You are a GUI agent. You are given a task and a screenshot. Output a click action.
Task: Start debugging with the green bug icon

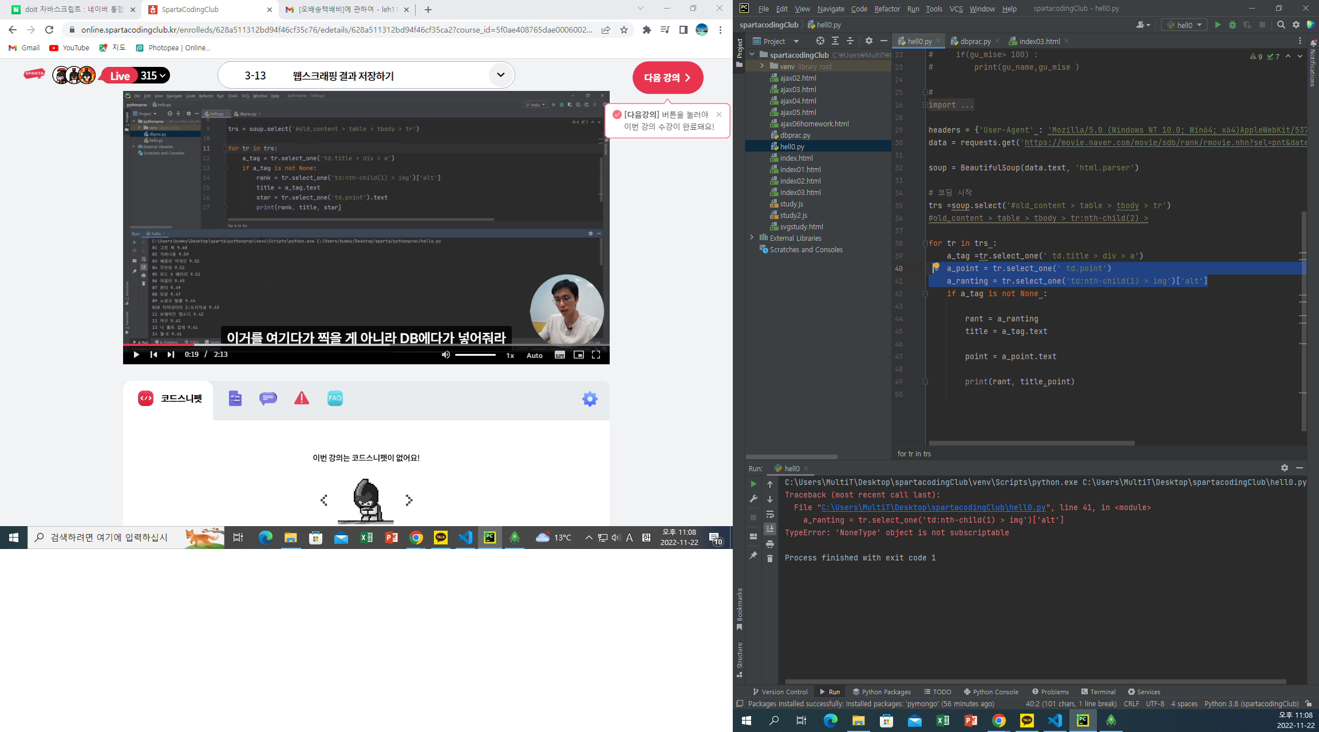click(1233, 25)
